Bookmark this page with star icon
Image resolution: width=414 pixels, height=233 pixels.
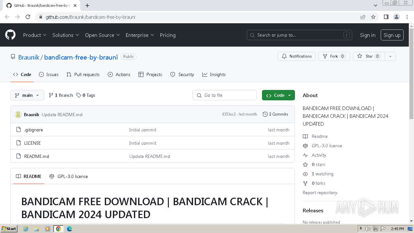click(373, 17)
